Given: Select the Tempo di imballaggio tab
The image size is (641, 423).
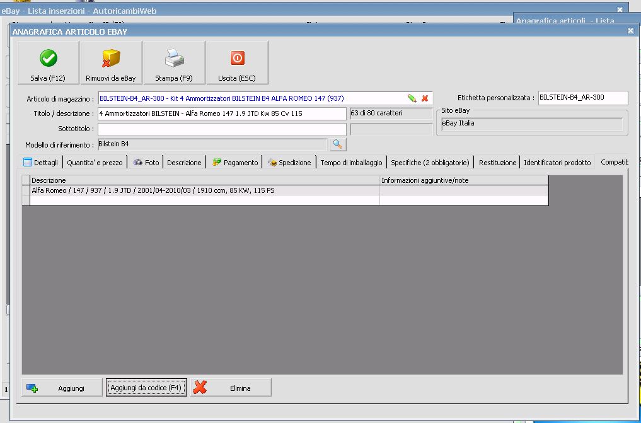Looking at the screenshot, I should click(351, 162).
